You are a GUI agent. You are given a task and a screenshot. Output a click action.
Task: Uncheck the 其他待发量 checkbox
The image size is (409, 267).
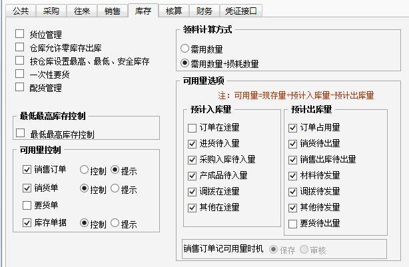[x=292, y=208]
